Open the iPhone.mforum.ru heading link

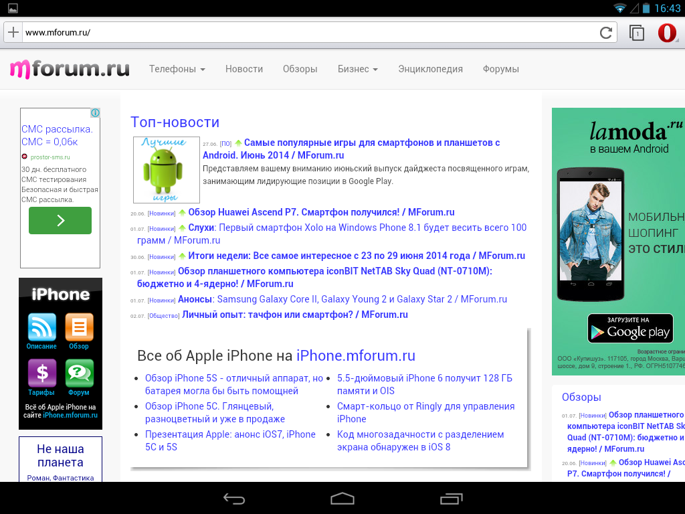356,356
